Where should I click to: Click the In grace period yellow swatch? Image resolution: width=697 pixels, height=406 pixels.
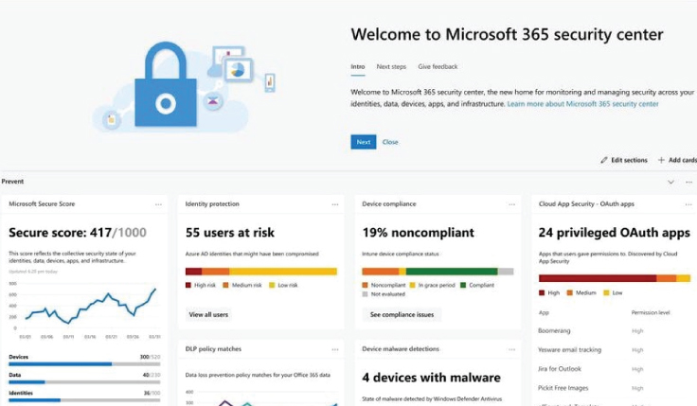pos(412,285)
